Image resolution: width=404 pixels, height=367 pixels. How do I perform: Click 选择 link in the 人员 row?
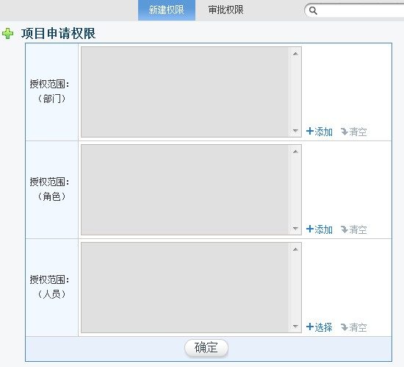(x=320, y=327)
